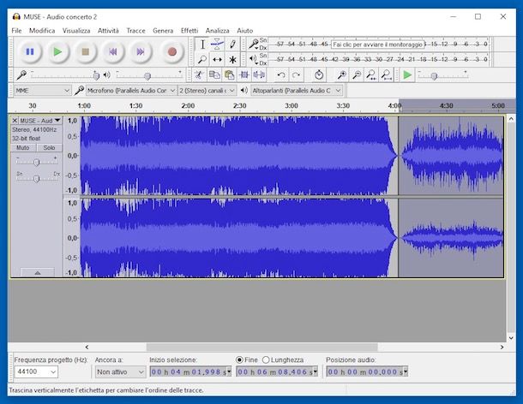Click the track gain slider
The width and height of the screenshot is (523, 404).
(x=37, y=162)
